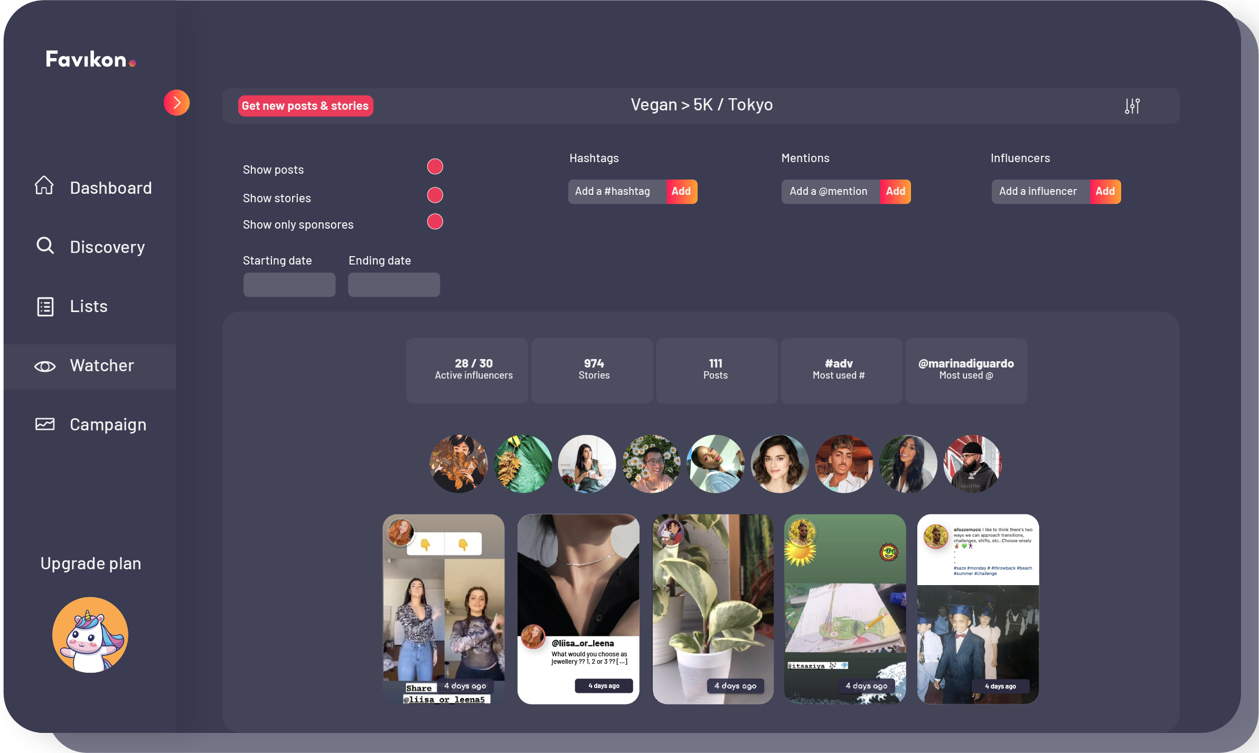Screen dimensions: 1259x753
Task: Click the Lists document icon
Action: (45, 306)
